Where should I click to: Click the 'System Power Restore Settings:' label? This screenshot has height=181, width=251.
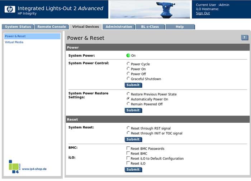(x=88, y=95)
